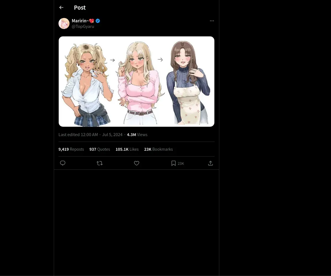
Task: Go back using the left arrow
Action: pos(61,8)
